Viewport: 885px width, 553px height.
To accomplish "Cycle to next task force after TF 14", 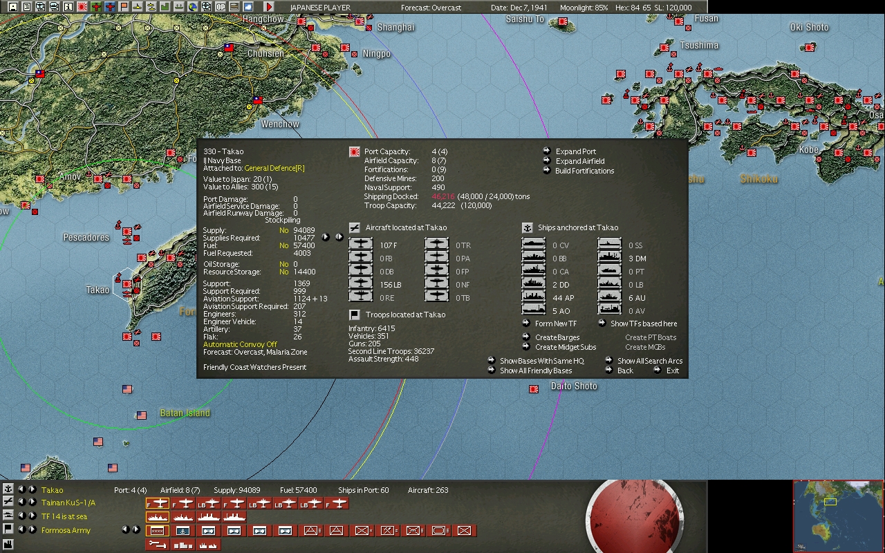I will pos(32,516).
